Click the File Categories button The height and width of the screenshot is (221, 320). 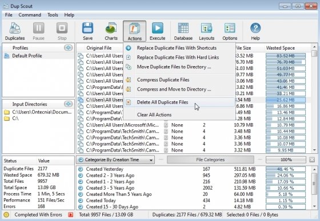[x=210, y=159]
